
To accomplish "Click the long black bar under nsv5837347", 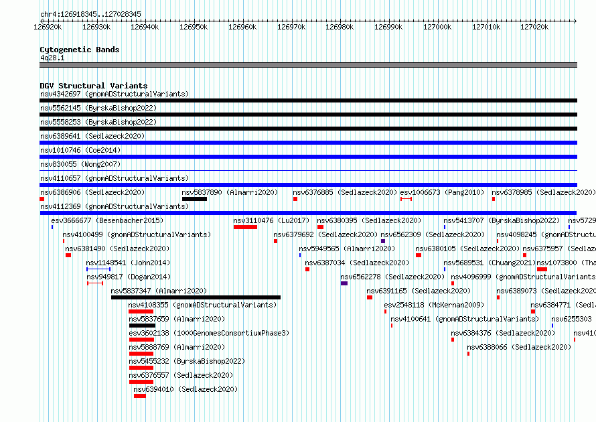I will (x=196, y=297).
